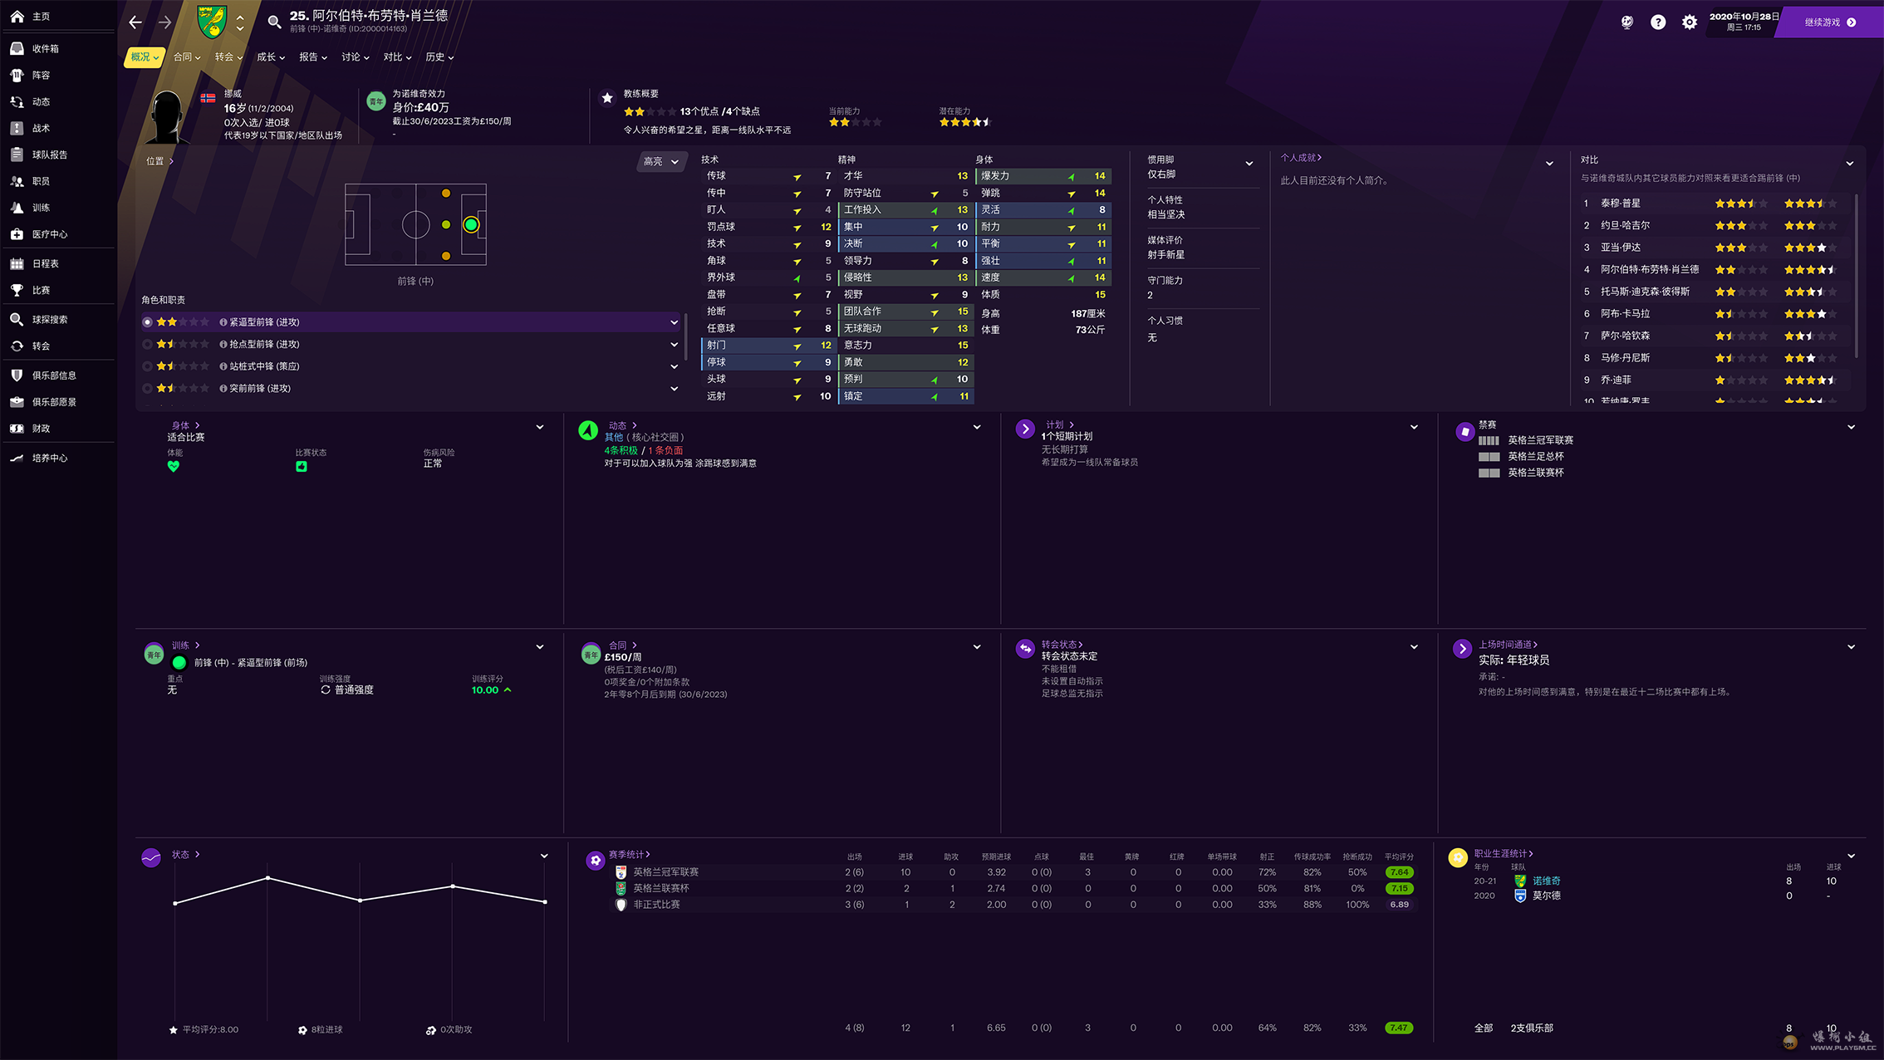This screenshot has height=1060, width=1884.
Task: Open the 身体 panel dropdown arrow
Action: click(540, 427)
